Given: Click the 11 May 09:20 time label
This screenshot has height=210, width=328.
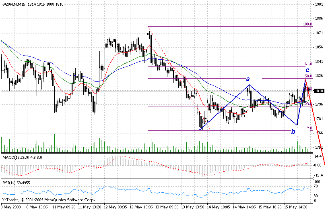Looking at the screenshot, I should click(x=64, y=207).
